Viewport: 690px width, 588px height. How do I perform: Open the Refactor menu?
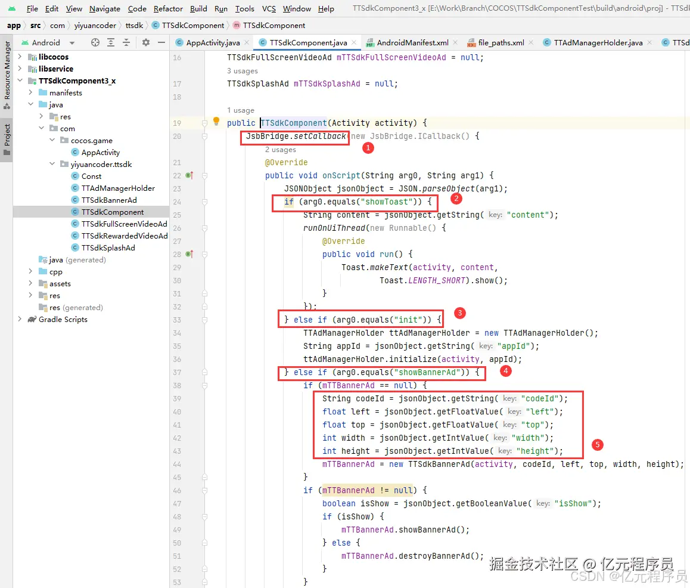pos(168,9)
